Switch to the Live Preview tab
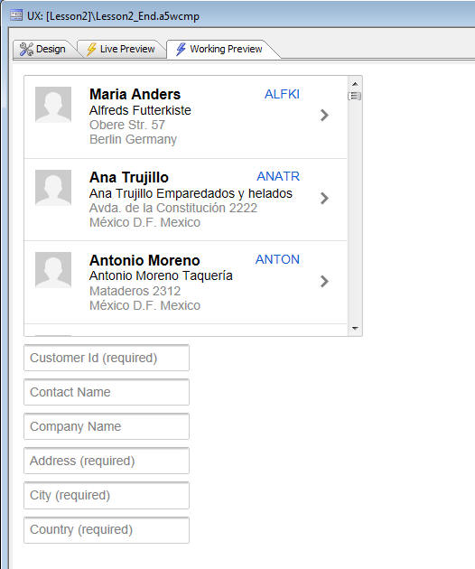The width and height of the screenshot is (475, 569). pyautogui.click(x=121, y=49)
